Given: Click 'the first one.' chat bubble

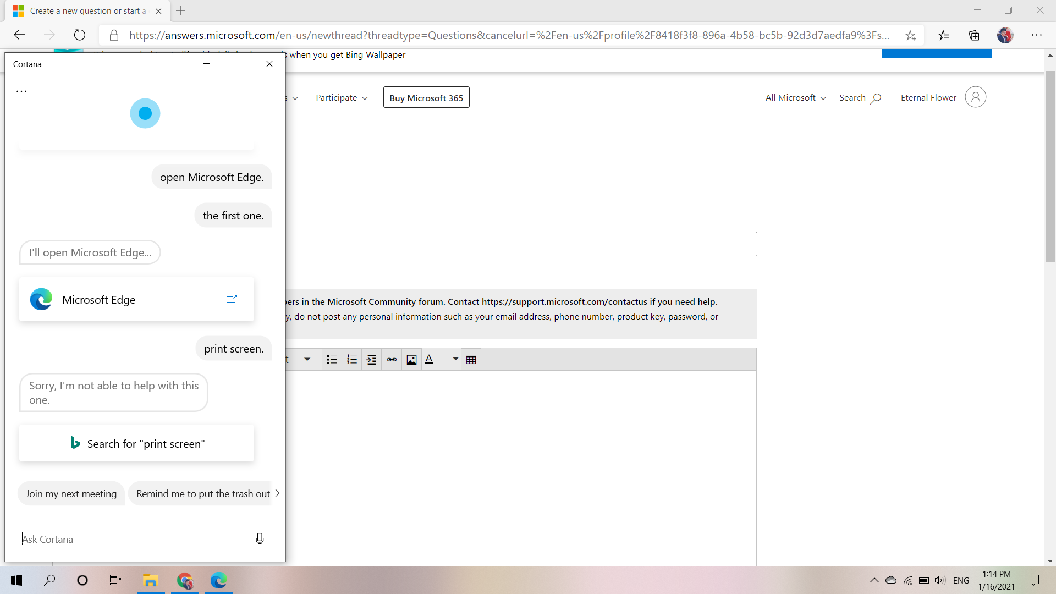Looking at the screenshot, I should pyautogui.click(x=233, y=216).
